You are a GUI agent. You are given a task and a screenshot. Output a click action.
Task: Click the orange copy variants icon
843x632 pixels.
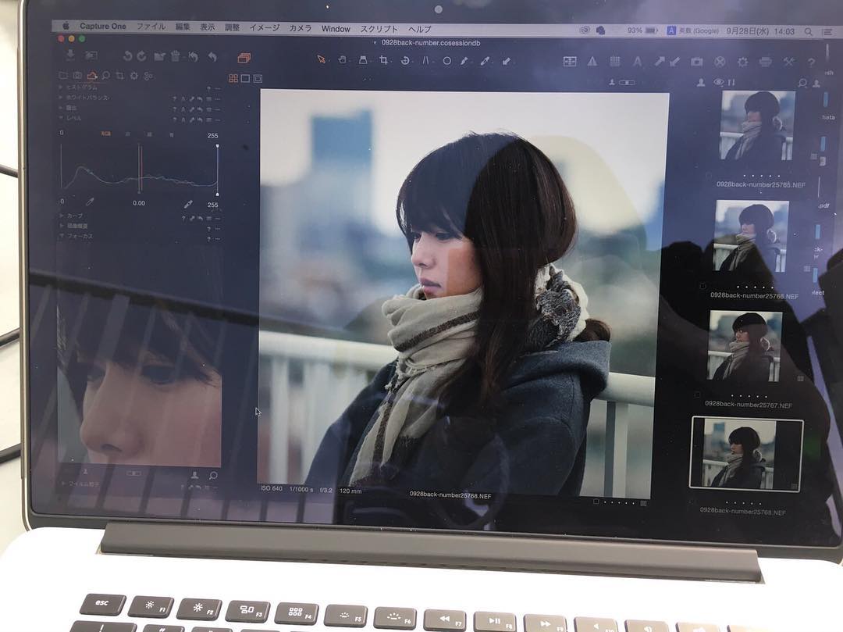244,58
